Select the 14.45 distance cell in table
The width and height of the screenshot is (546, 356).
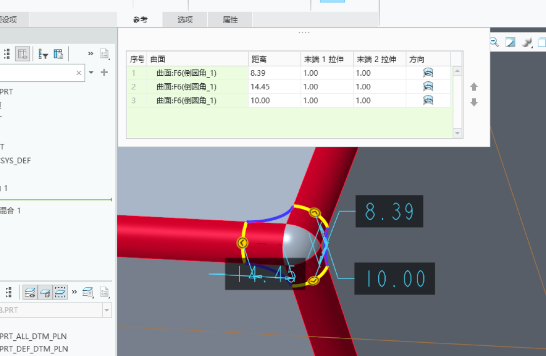(x=275, y=87)
